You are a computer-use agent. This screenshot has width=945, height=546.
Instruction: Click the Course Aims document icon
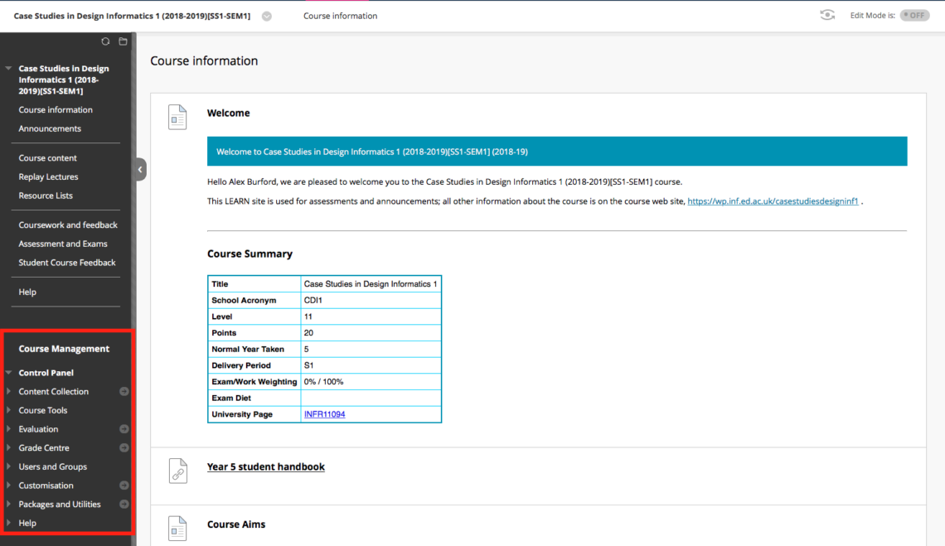(177, 529)
